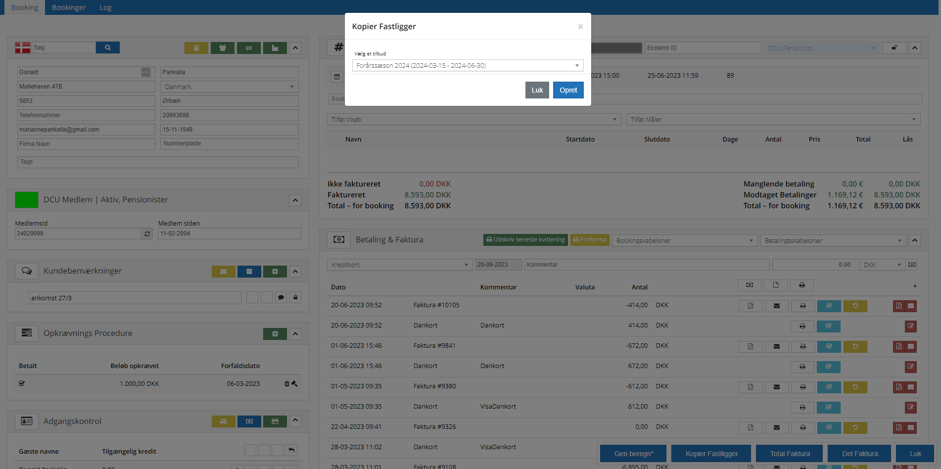Viewport: 941px width, 469px height.
Task: Open the Log tab
Action: pos(105,7)
